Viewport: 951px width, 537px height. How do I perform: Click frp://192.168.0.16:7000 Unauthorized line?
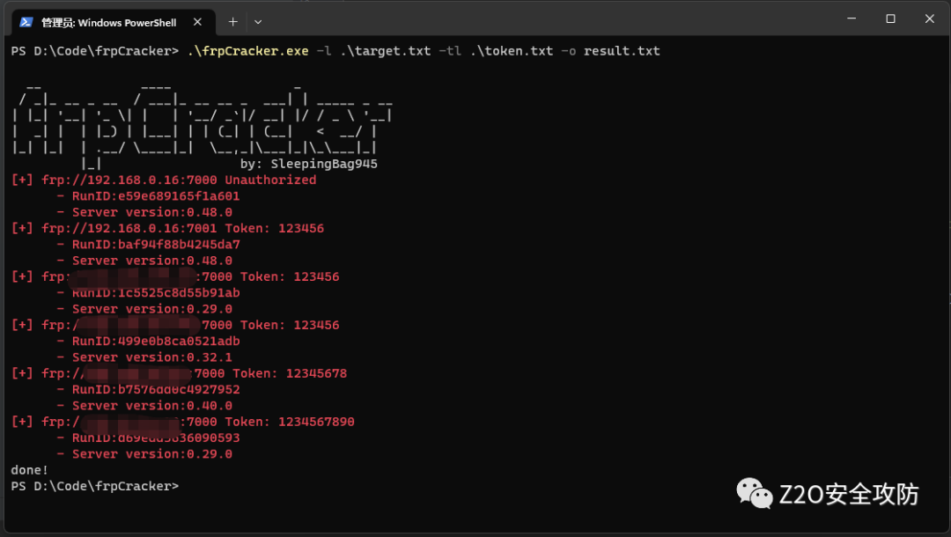click(x=164, y=180)
